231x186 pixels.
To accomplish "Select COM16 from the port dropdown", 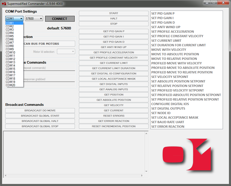I will [14, 72].
